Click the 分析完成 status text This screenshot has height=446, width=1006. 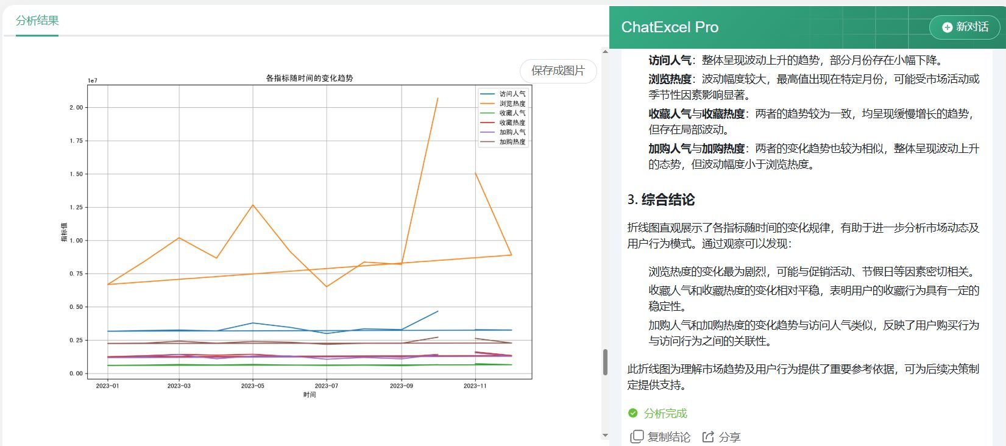[665, 413]
